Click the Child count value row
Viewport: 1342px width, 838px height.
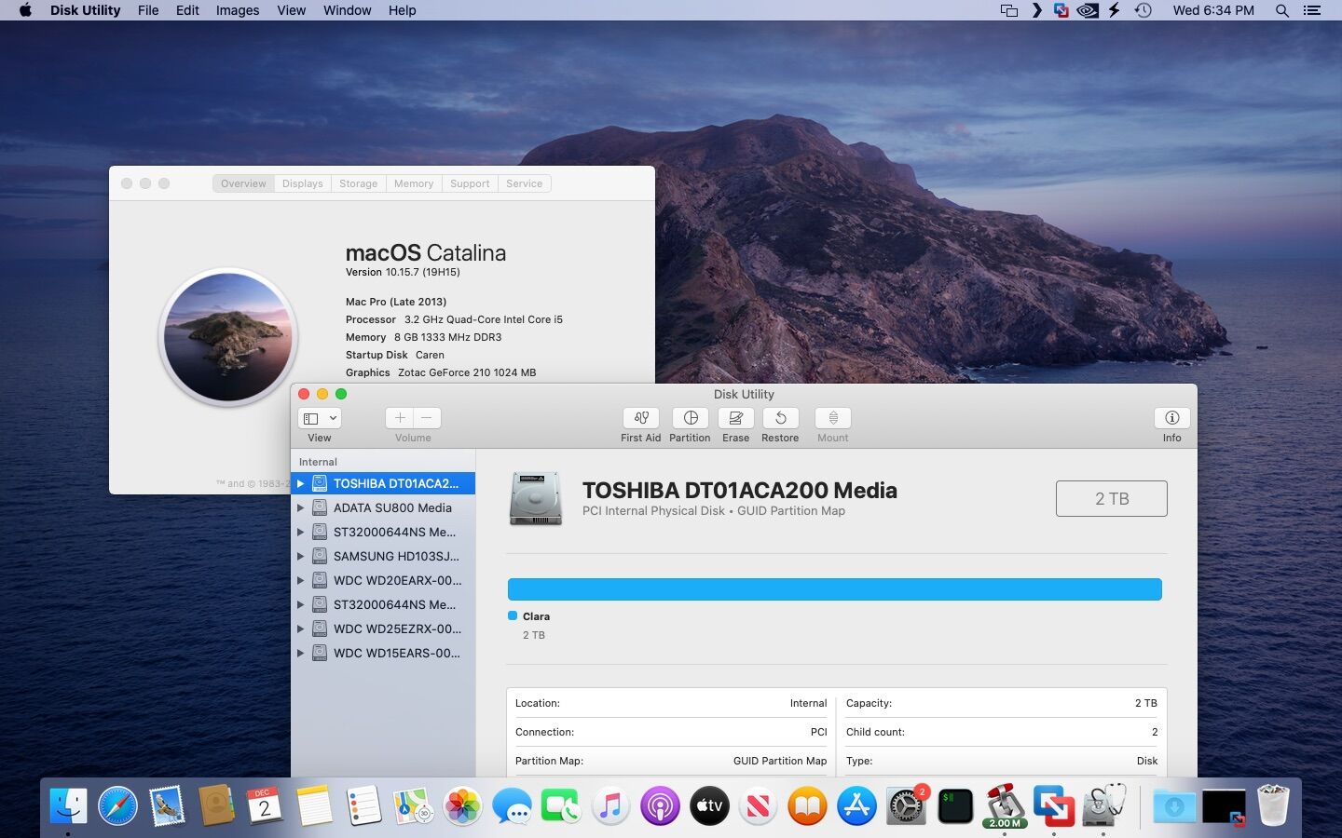click(1002, 732)
